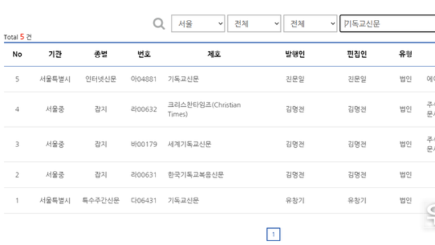
Task: Open the first 전체 dropdown
Action: pyautogui.click(x=254, y=24)
